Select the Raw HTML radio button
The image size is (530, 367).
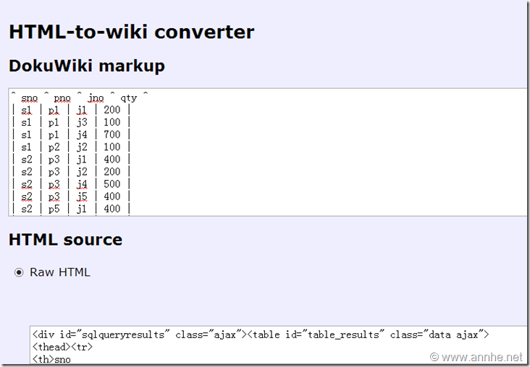(x=20, y=272)
